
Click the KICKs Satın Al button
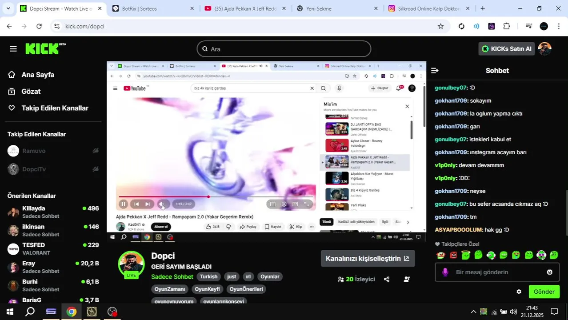point(506,49)
